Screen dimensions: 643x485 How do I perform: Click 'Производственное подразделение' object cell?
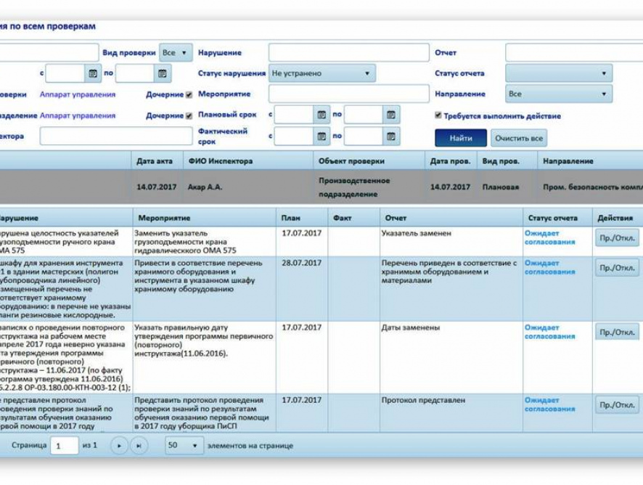369,187
